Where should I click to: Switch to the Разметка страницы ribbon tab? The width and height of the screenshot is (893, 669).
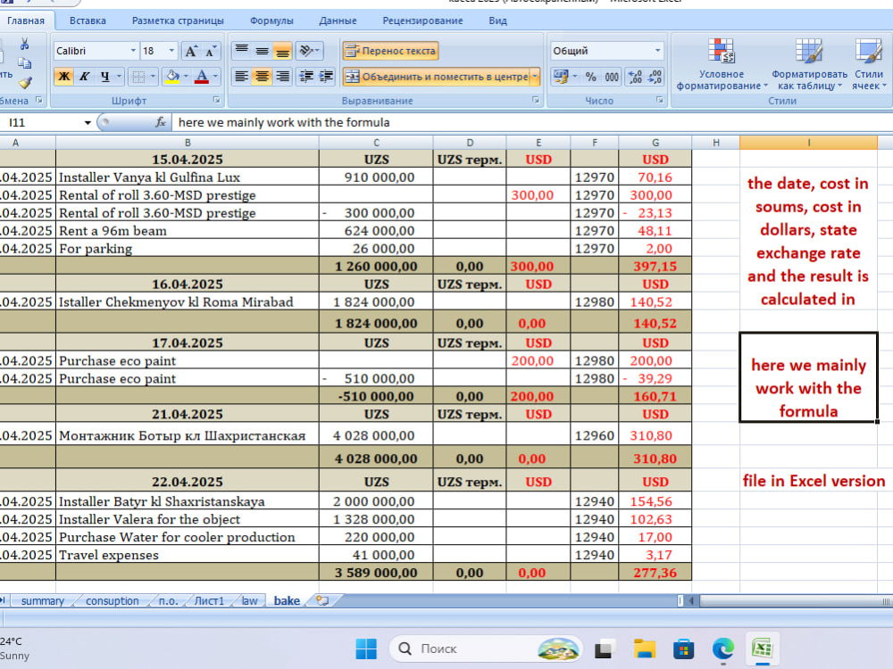click(178, 21)
